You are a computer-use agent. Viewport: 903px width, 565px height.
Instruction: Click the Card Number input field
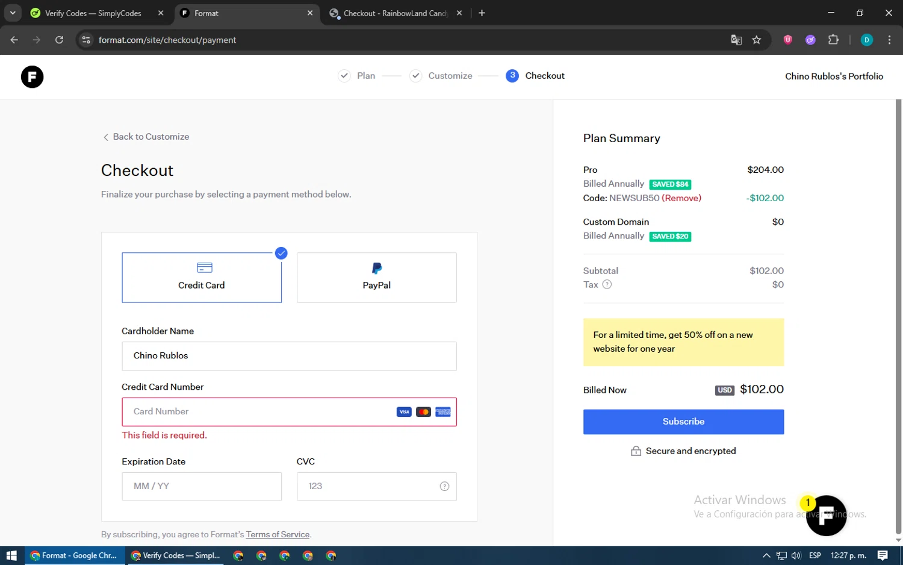pos(289,412)
